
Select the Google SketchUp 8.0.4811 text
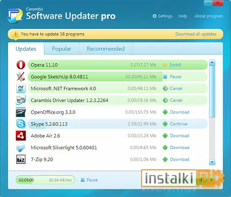(59, 77)
